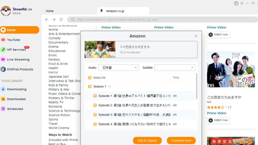Open the star rating dropdown arrow
Image resolution: width=258 pixels, height=145 pixels.
tap(226, 107)
